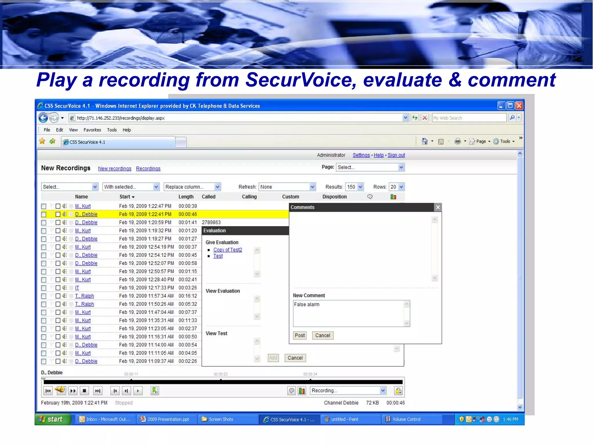
Task: Post the new comment
Action: point(300,335)
